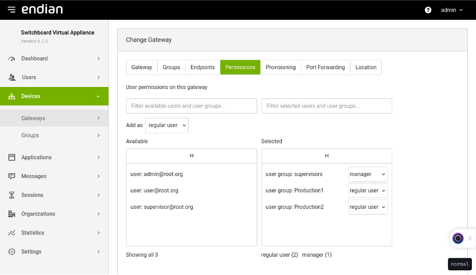Viewport: 476px width, 275px height.
Task: Expand the Sessions menu chevron
Action: 98,195
